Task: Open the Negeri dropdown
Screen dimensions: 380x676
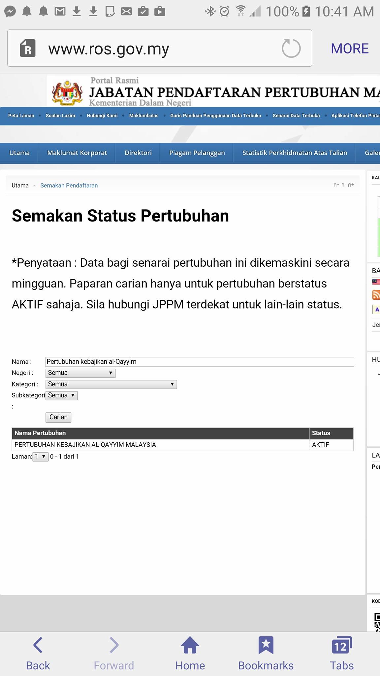Action: click(80, 373)
